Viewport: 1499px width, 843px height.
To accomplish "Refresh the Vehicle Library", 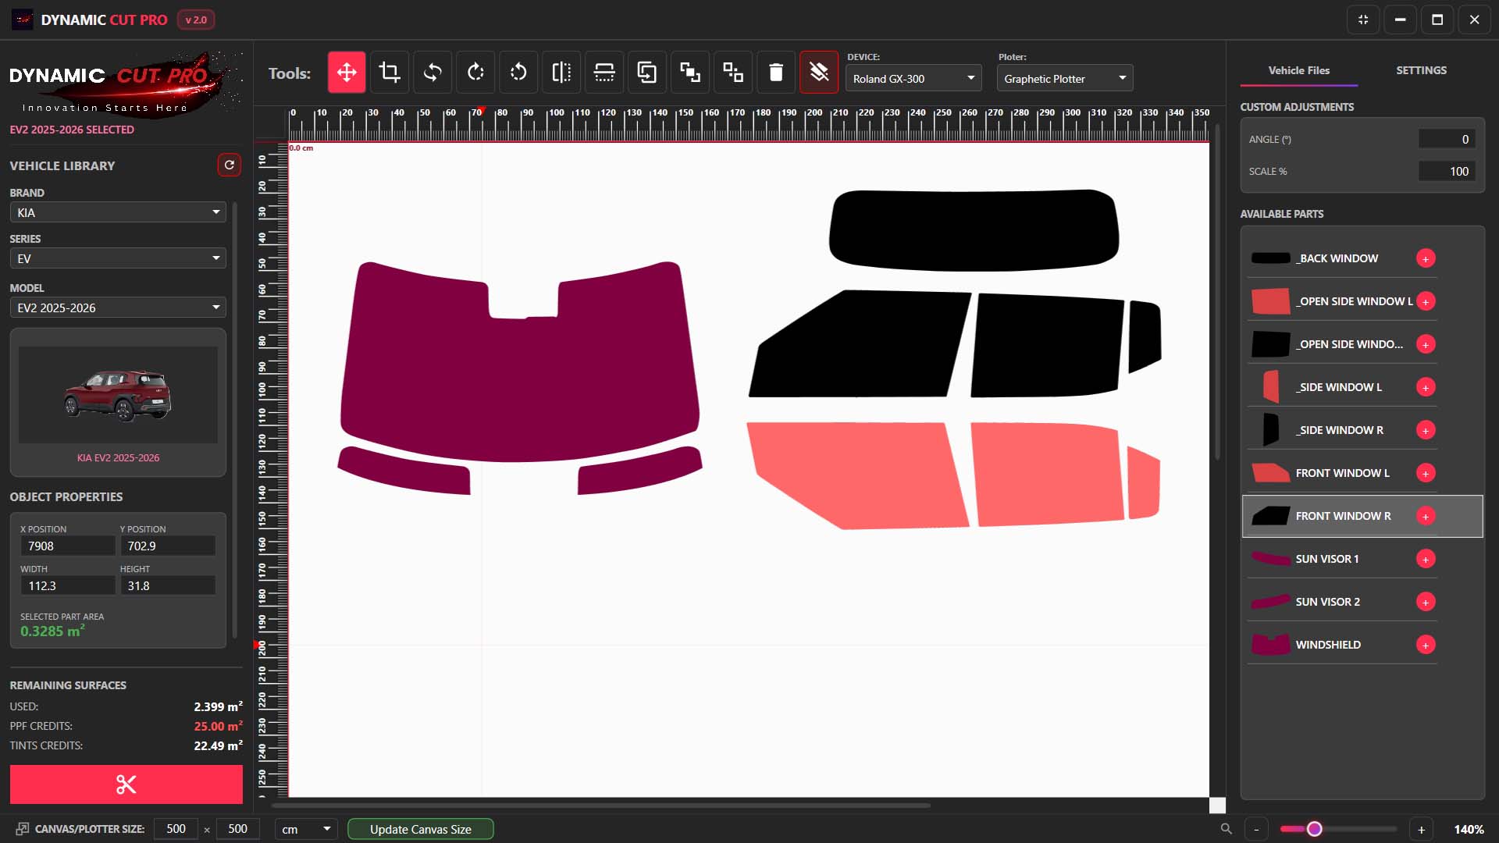I will (229, 165).
